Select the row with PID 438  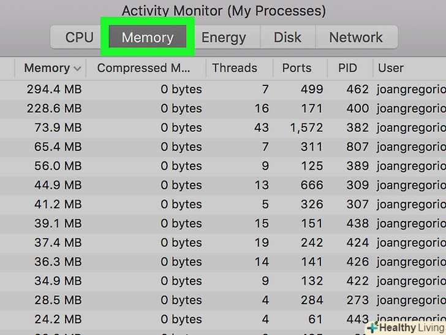pos(357,223)
